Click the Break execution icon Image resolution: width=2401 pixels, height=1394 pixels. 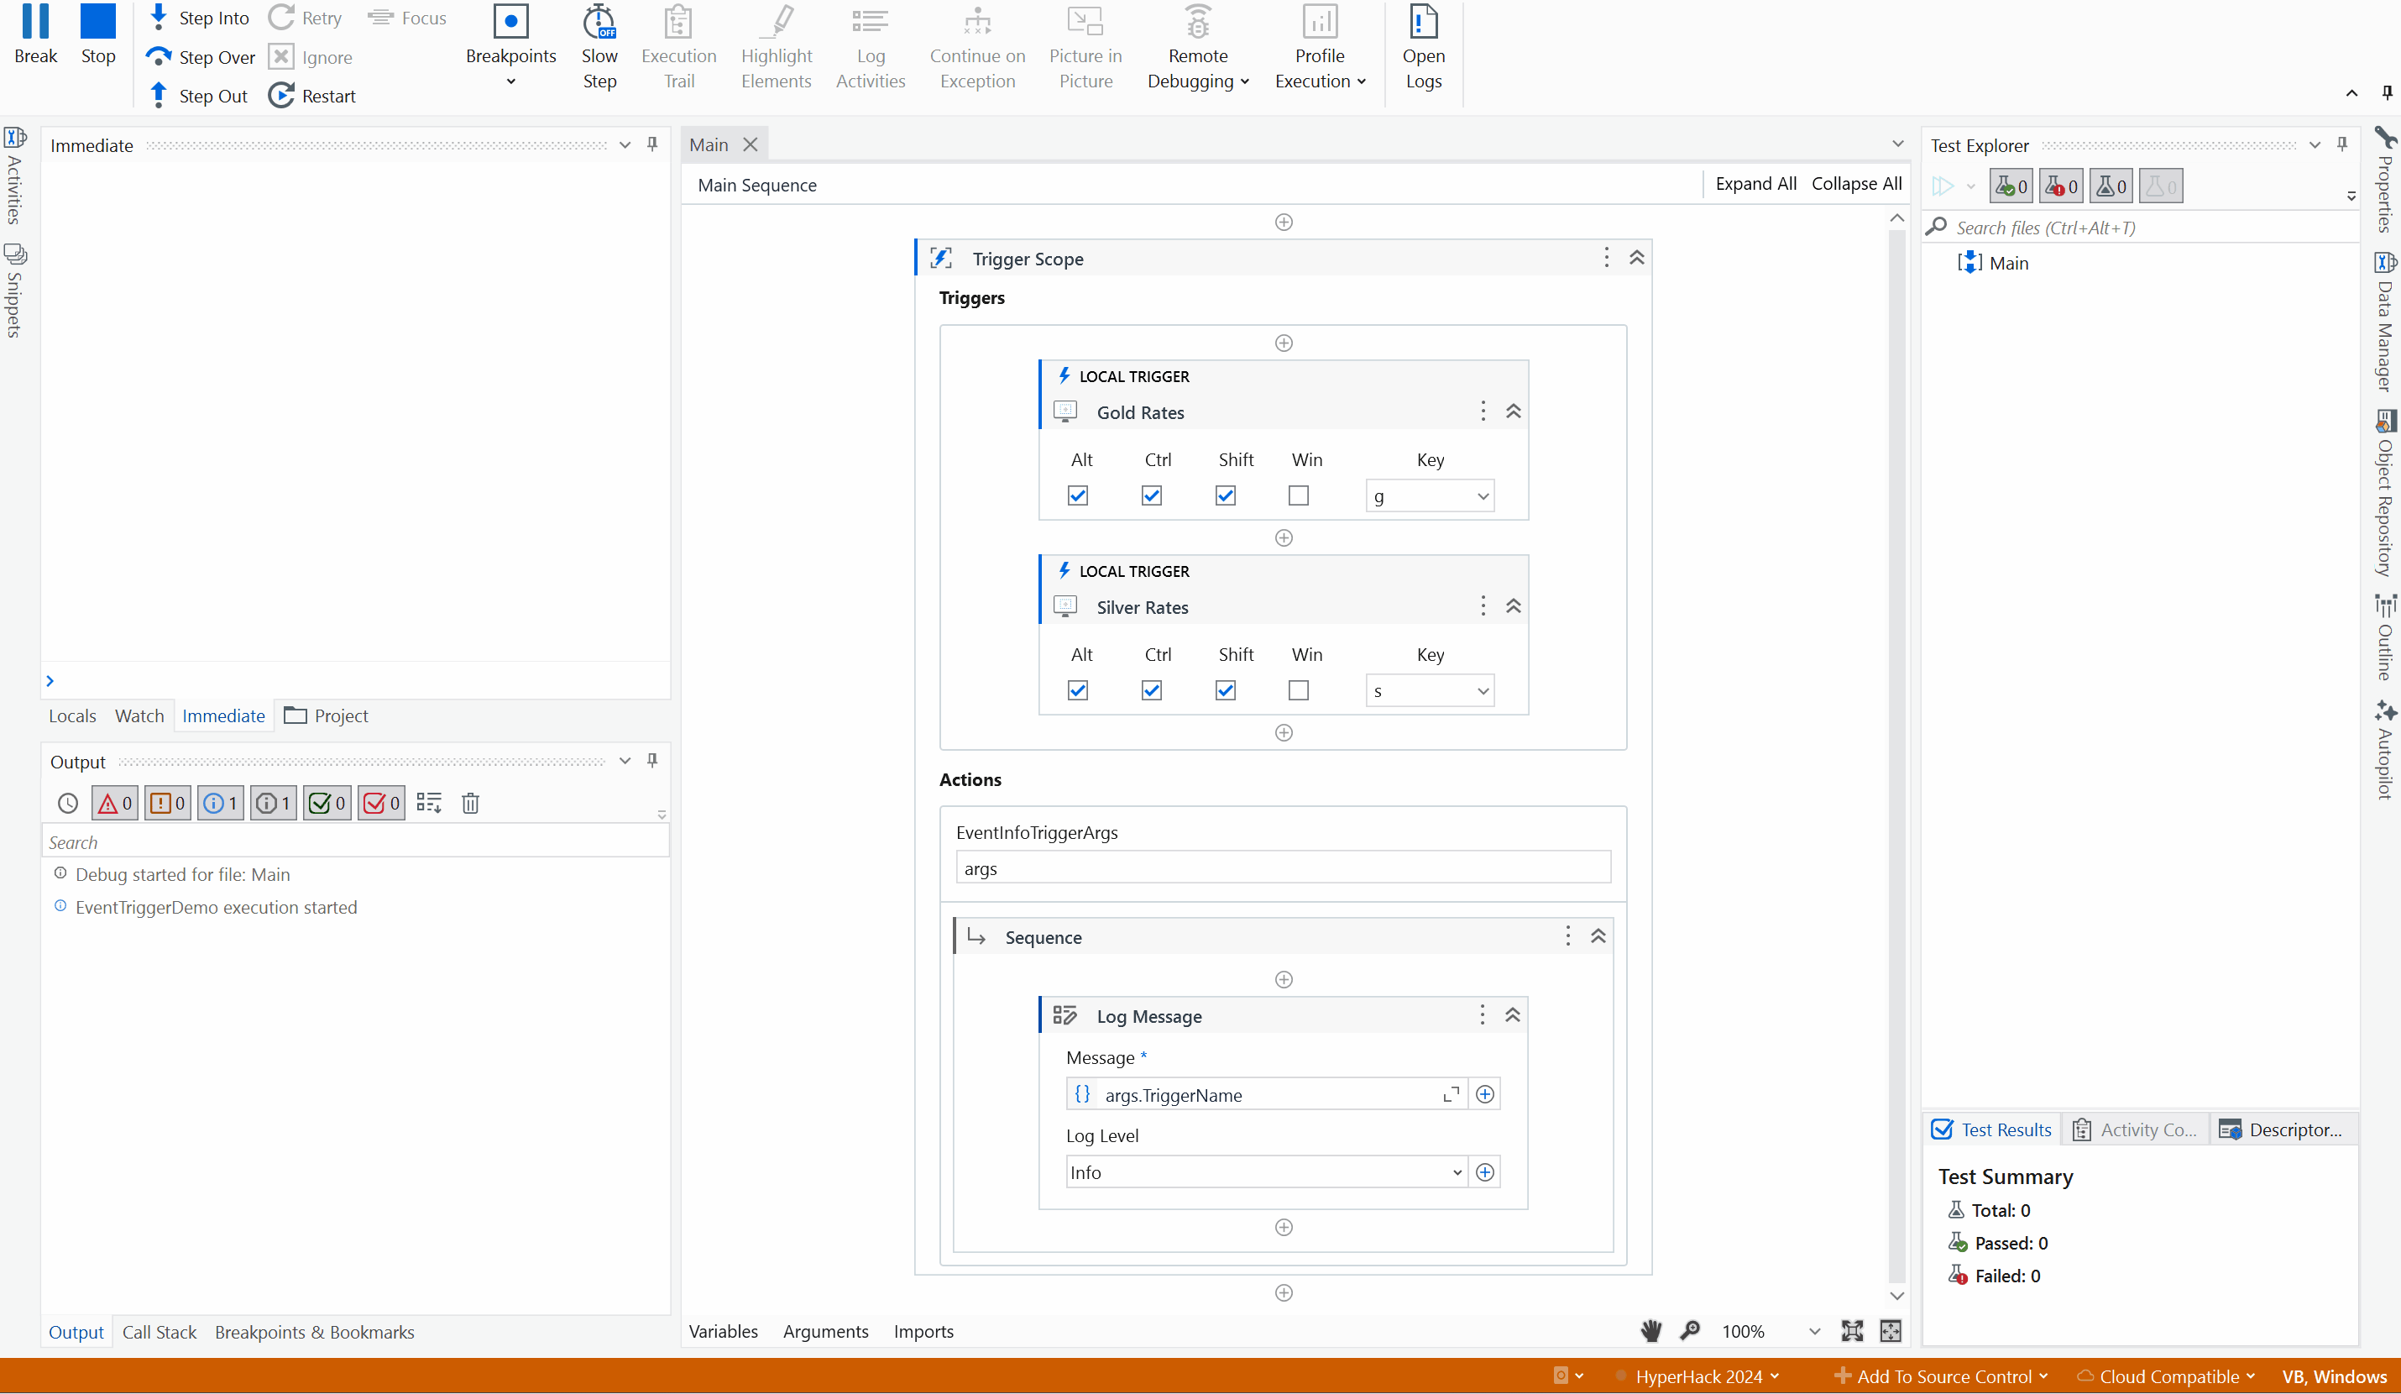pyautogui.click(x=35, y=34)
